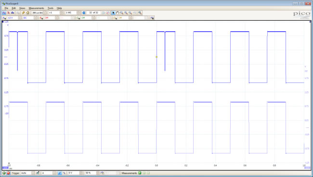313x177 pixels.
Task: Stop capture red button
Action: [x=8, y=173]
